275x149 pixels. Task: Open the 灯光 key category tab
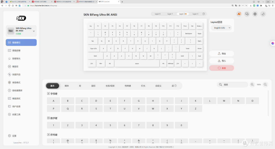click(x=143, y=86)
